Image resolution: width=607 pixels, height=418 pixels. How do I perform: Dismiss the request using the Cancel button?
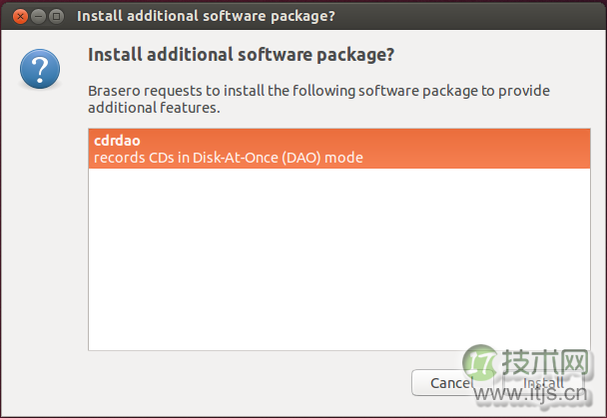(x=452, y=383)
